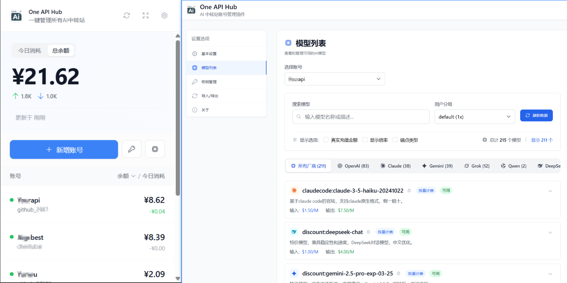Screen dimensions: 567x283
Task: Open the 余额 sort dropdown
Action: [126, 176]
